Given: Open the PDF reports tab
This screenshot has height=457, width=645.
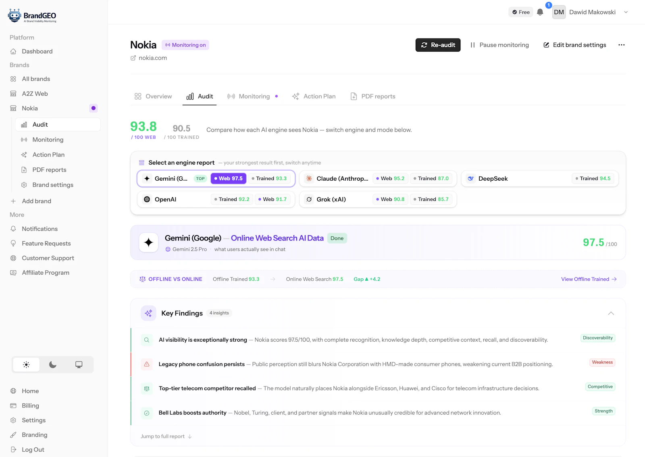Looking at the screenshot, I should tap(373, 96).
